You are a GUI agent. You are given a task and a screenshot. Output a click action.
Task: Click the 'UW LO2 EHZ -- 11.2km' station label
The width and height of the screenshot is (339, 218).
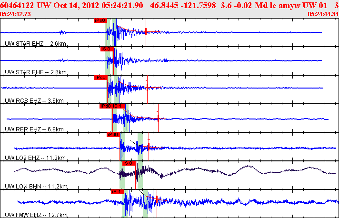coord(35,158)
